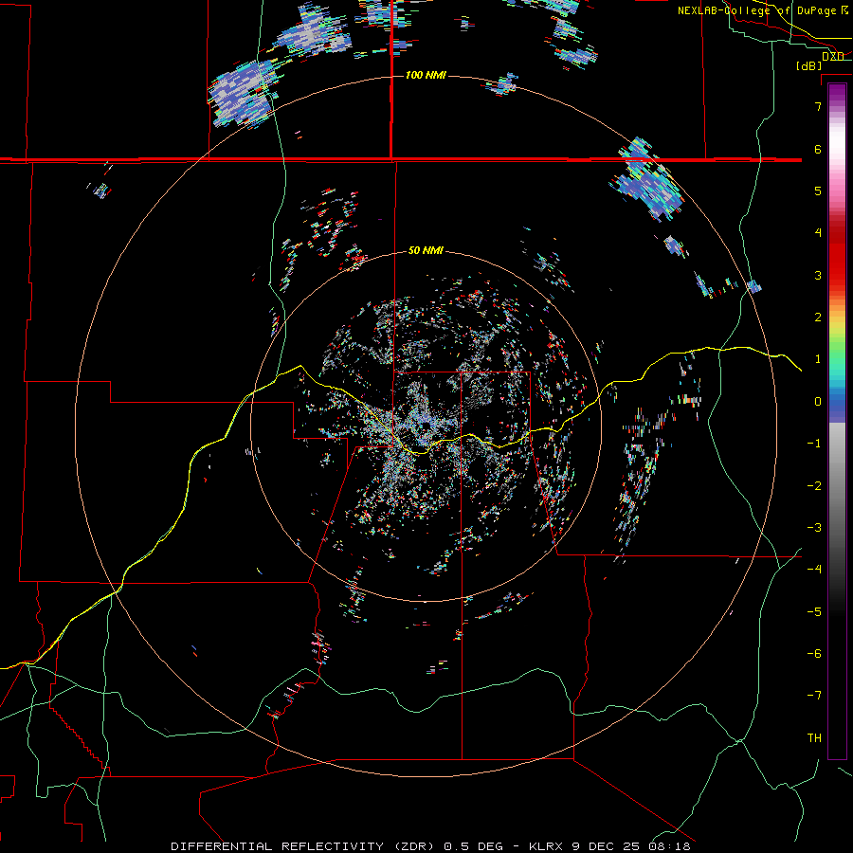Click the 4 dB scale value
This screenshot has width=853, height=853.
818,233
